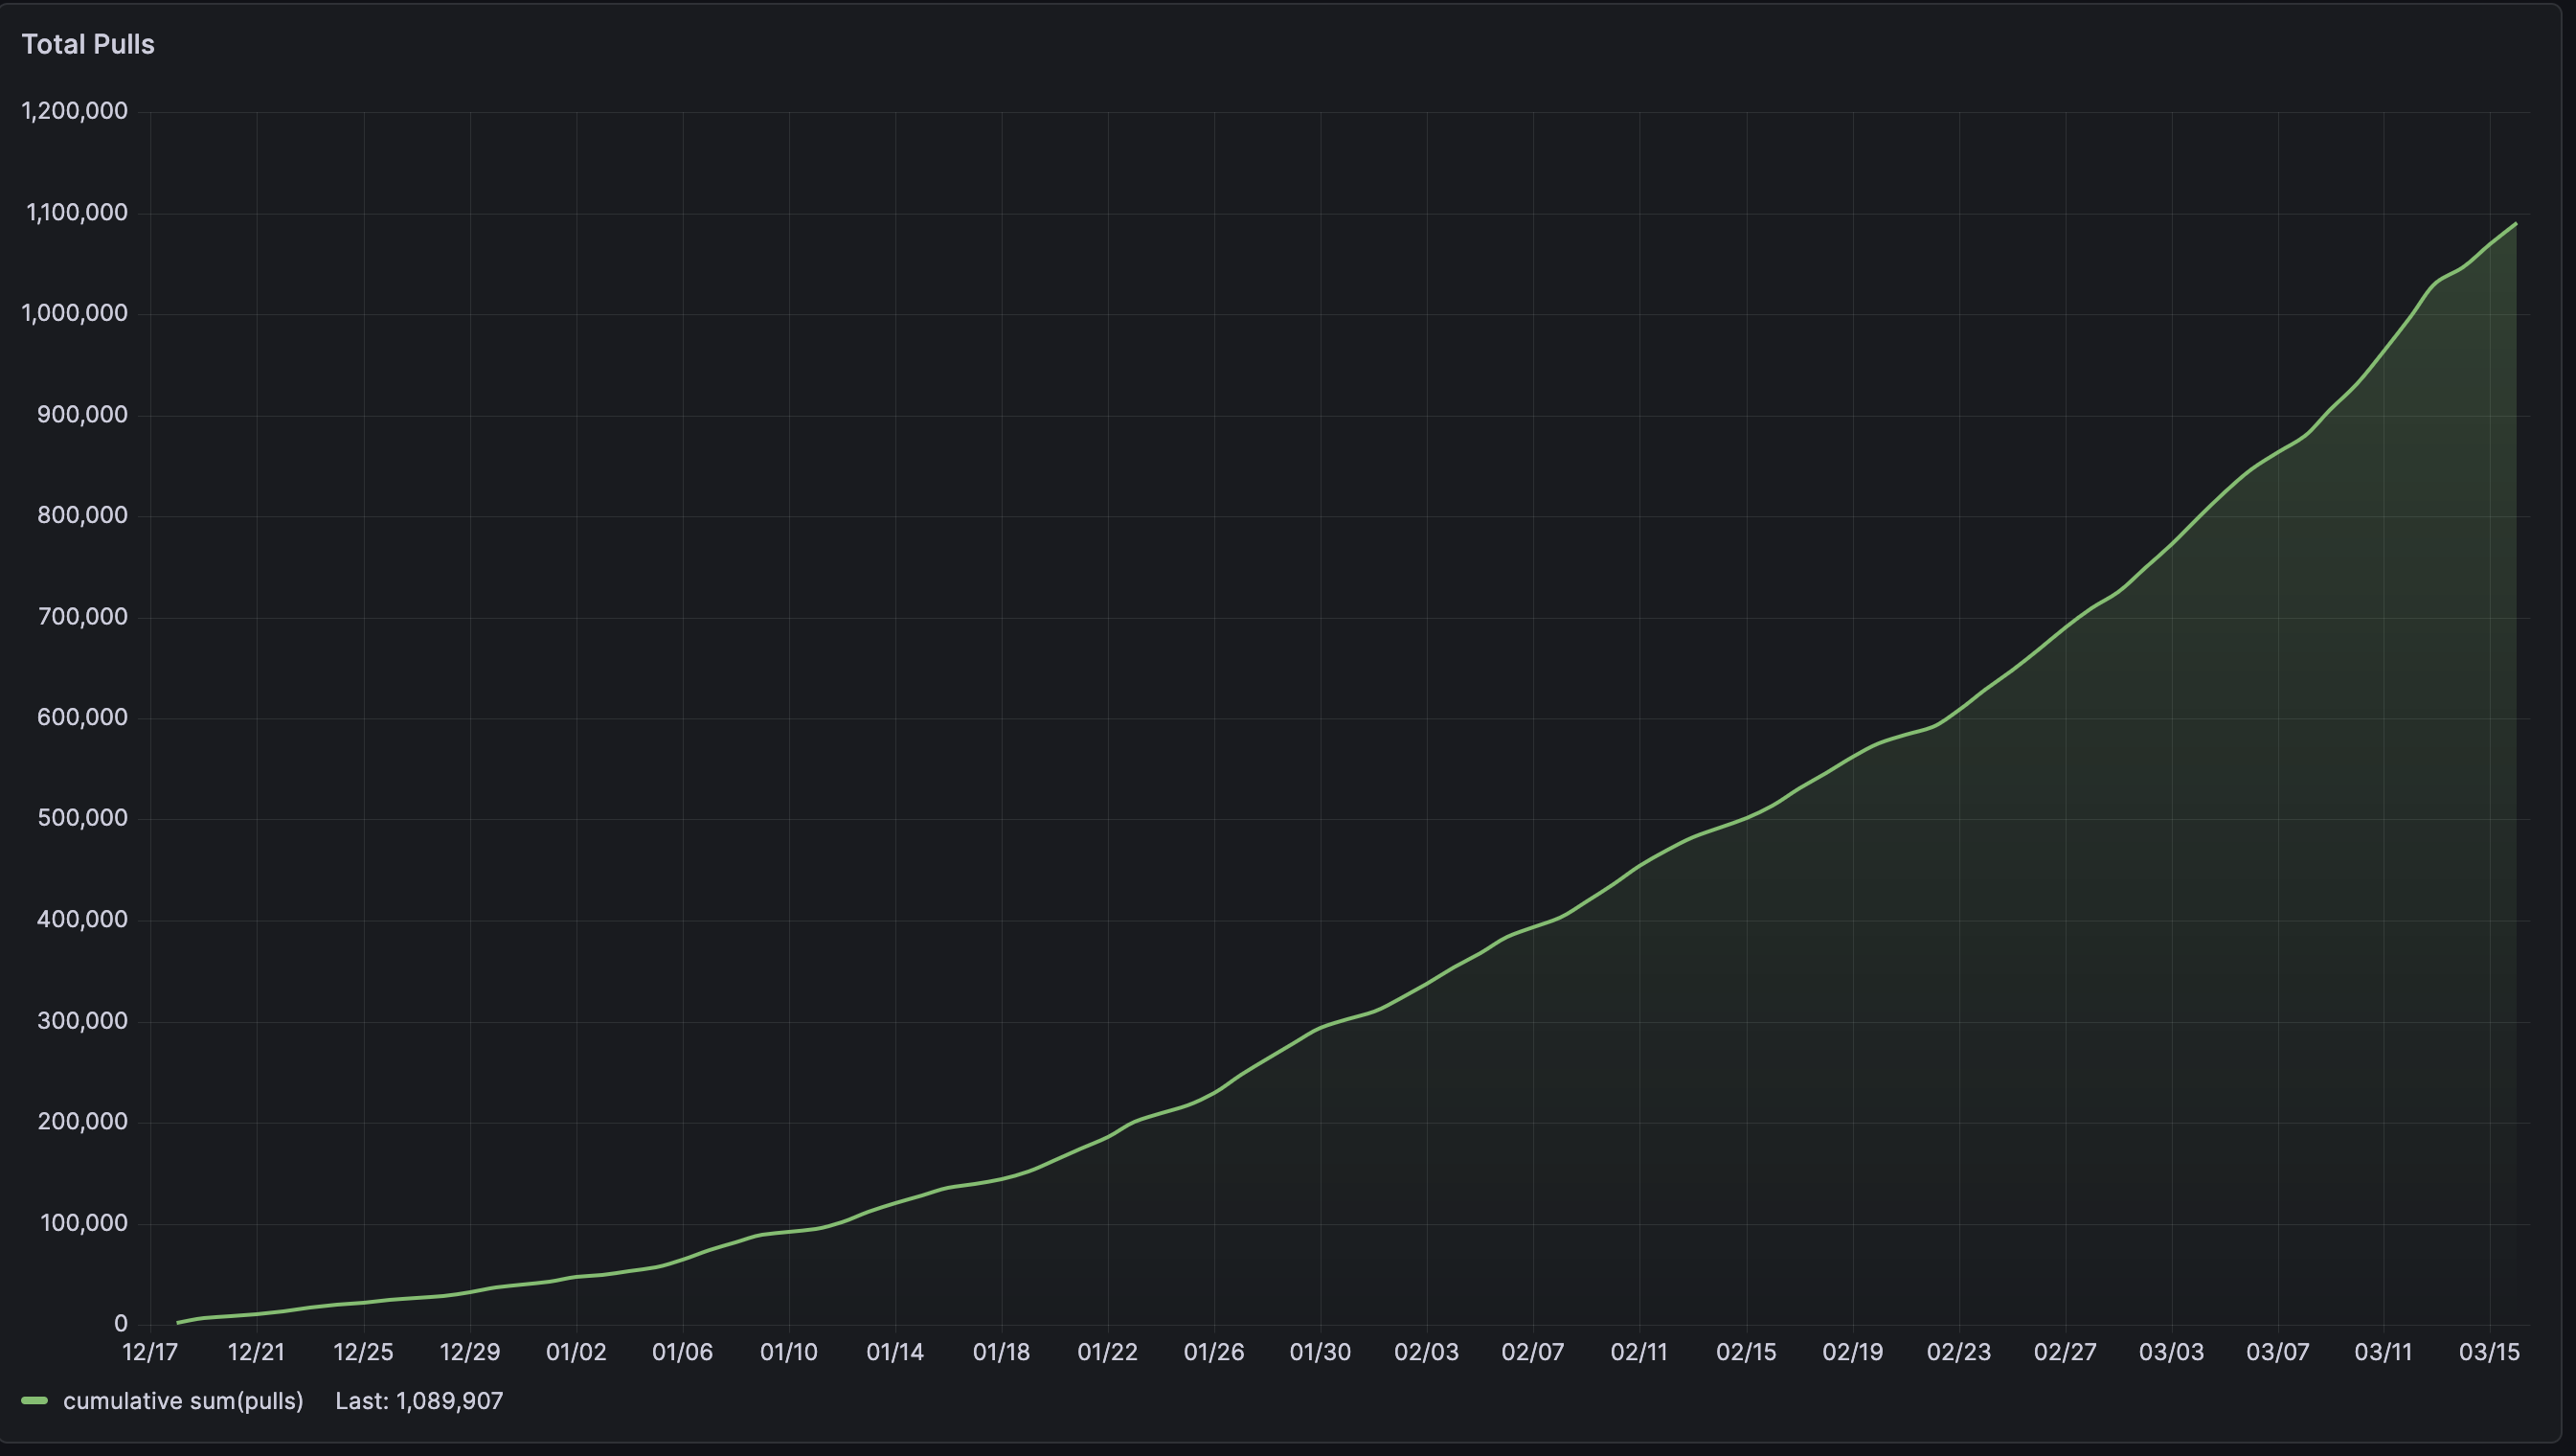2576x1456 pixels.
Task: Click the 01/30 x-axis date label
Action: tap(1320, 1352)
